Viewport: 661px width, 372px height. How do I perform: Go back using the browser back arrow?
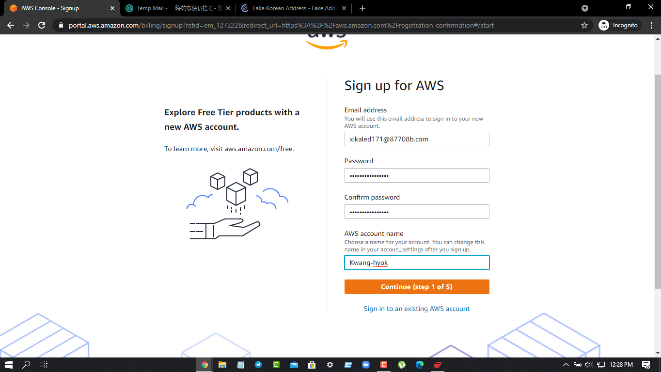pyautogui.click(x=11, y=25)
